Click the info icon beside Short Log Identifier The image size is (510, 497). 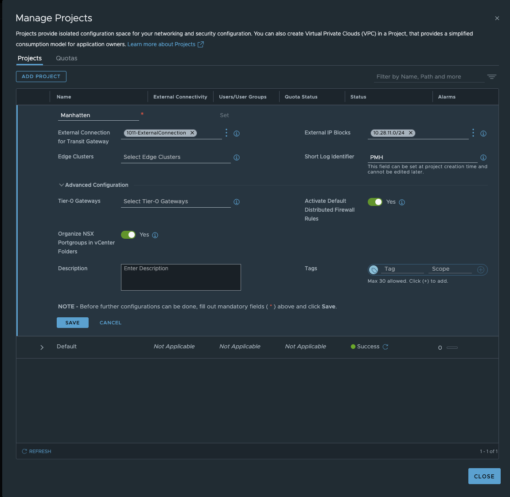pos(483,157)
